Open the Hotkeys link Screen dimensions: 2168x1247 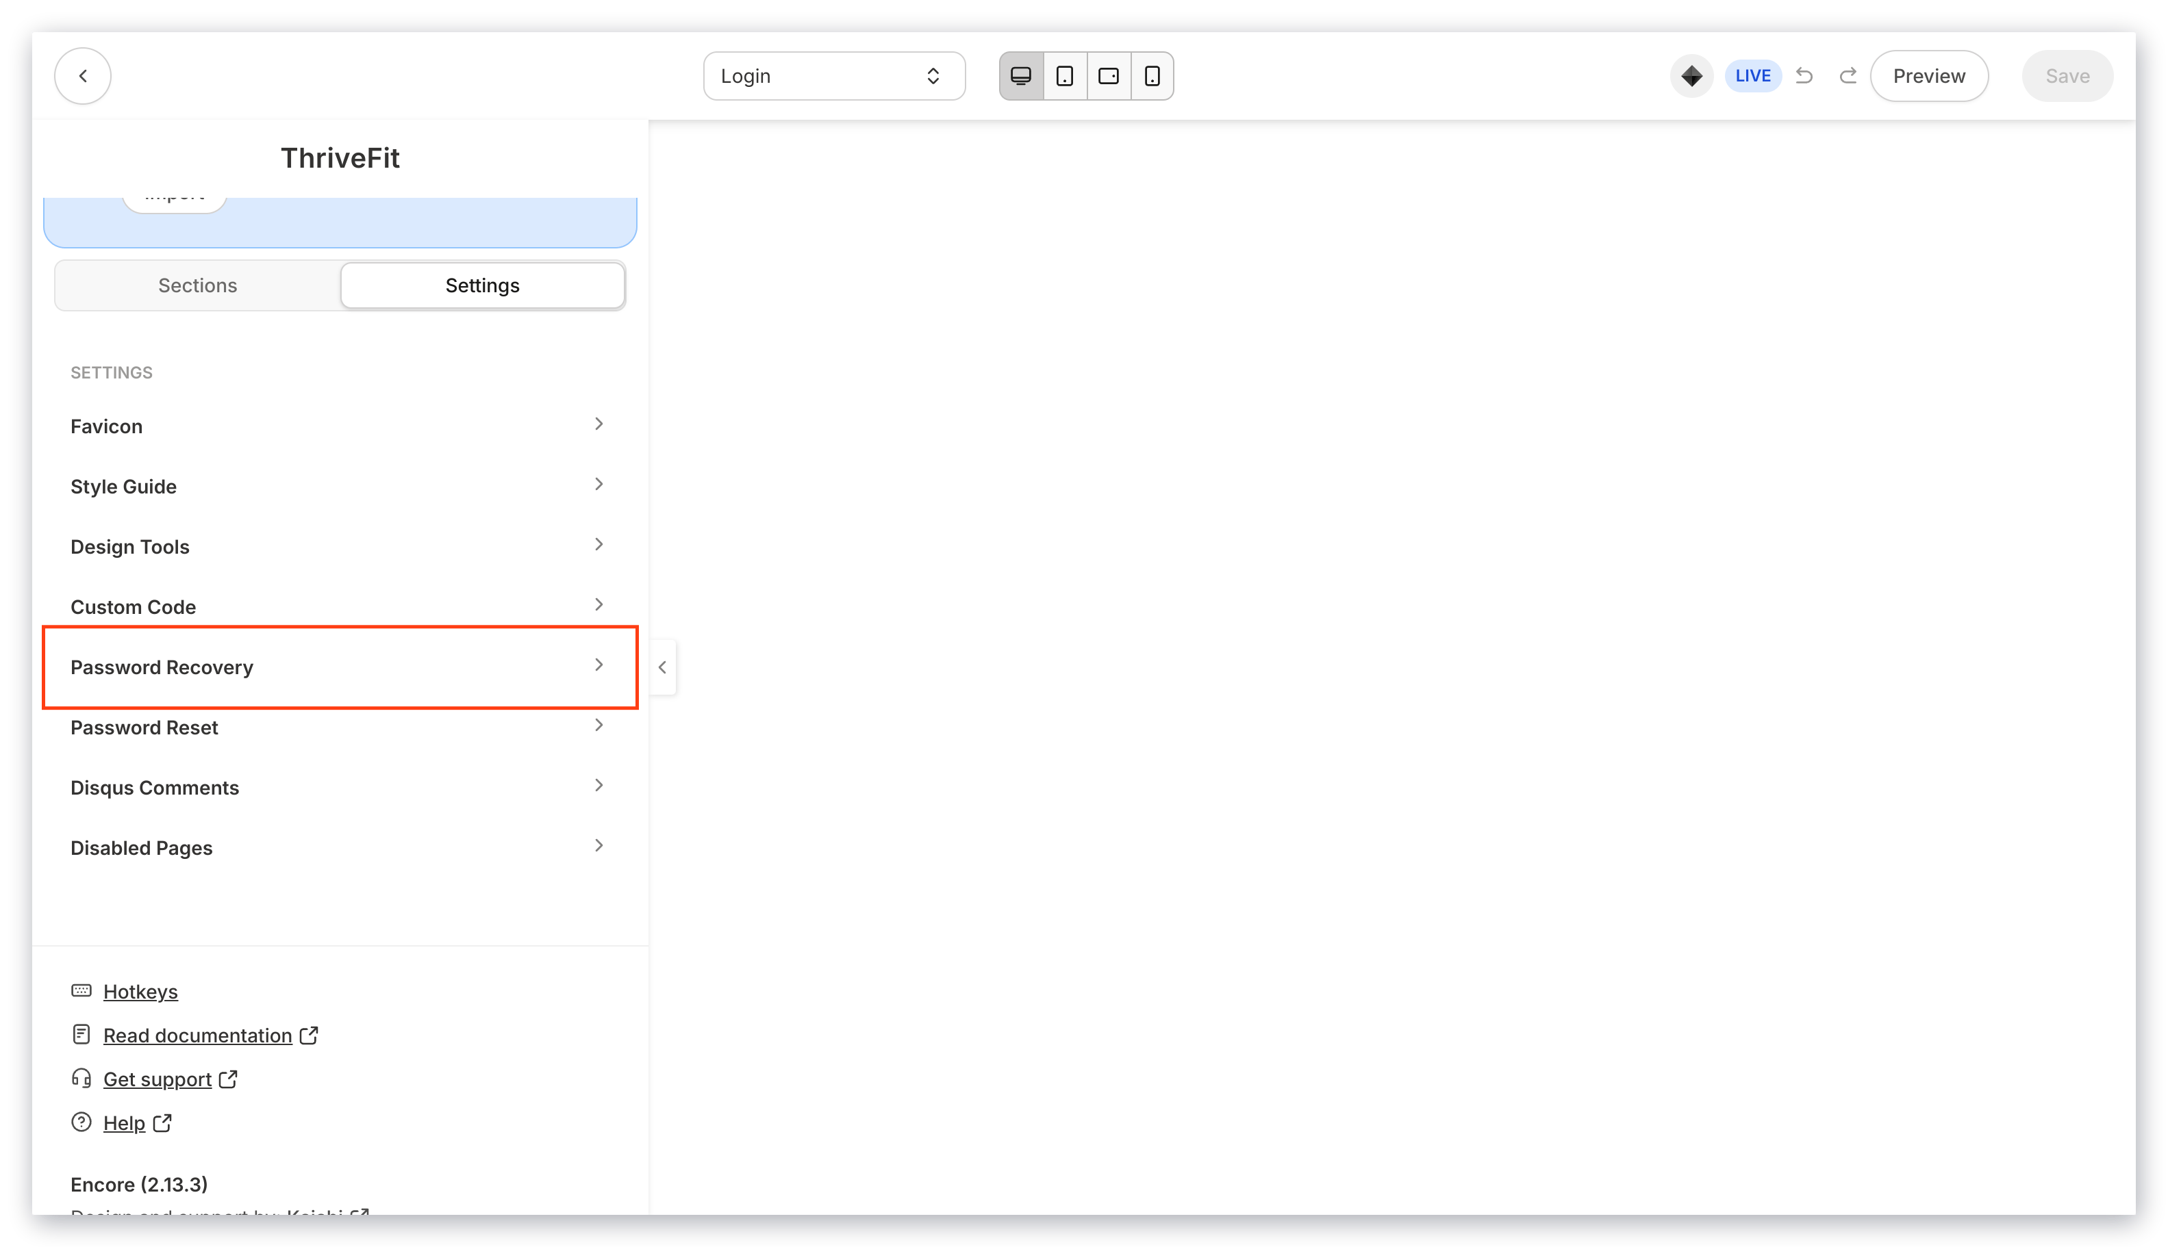(140, 992)
